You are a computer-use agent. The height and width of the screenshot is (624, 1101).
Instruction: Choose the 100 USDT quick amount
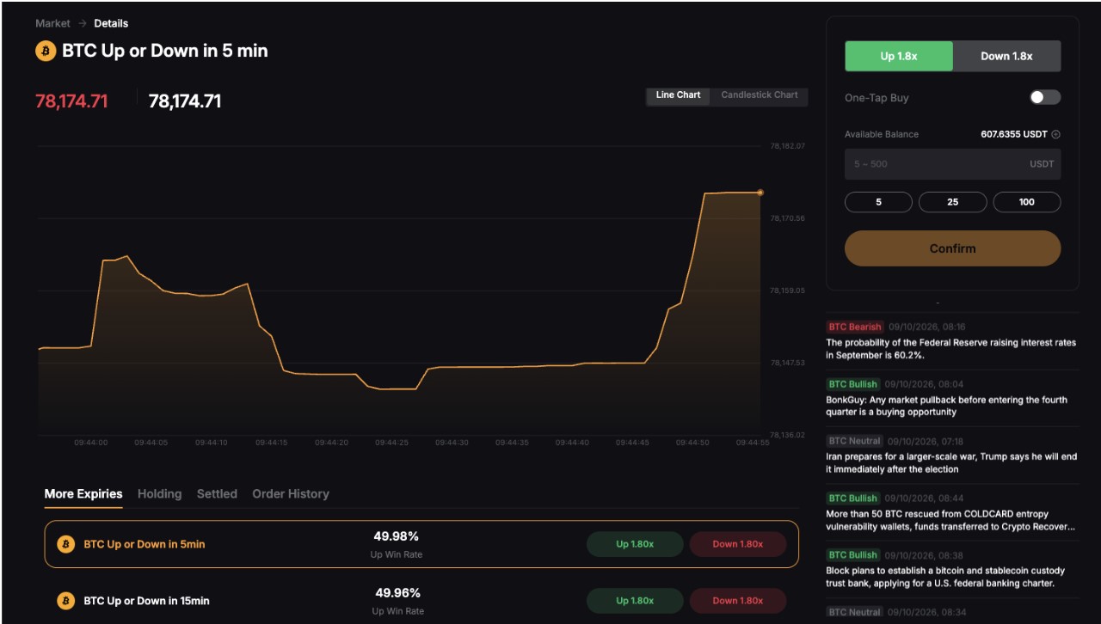tap(1027, 202)
